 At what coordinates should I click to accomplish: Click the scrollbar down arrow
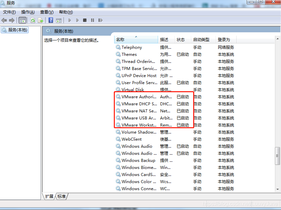point(277,189)
